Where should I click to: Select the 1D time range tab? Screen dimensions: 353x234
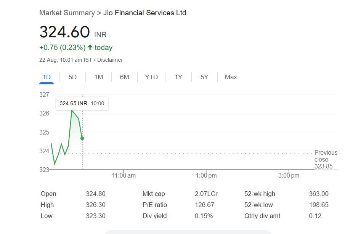click(47, 77)
